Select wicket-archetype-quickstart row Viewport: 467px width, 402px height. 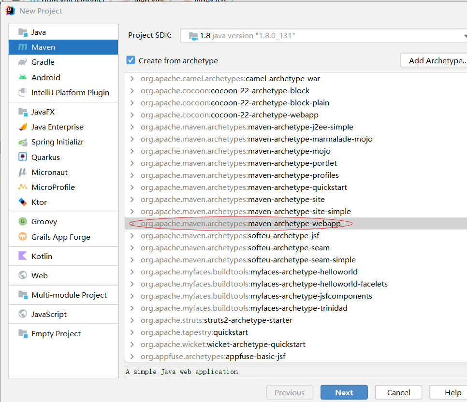[x=296, y=344]
